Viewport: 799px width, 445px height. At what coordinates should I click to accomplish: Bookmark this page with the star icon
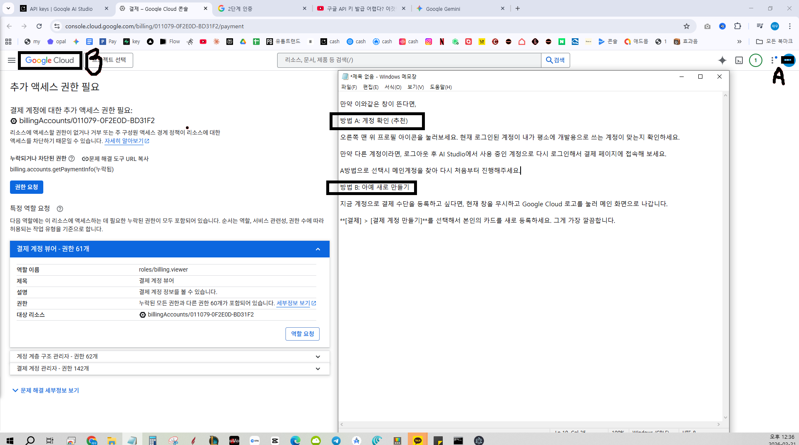click(687, 26)
